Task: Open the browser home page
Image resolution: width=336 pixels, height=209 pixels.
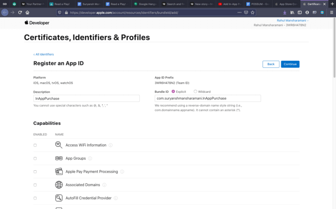Action: tap(27, 12)
